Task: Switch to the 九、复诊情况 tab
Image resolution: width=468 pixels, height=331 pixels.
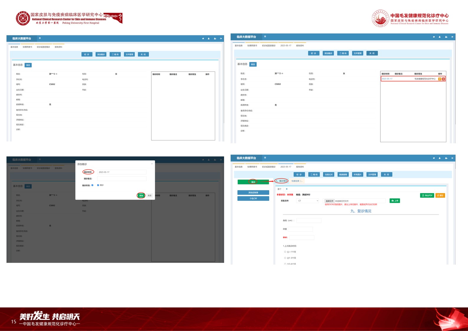Action: (281, 181)
